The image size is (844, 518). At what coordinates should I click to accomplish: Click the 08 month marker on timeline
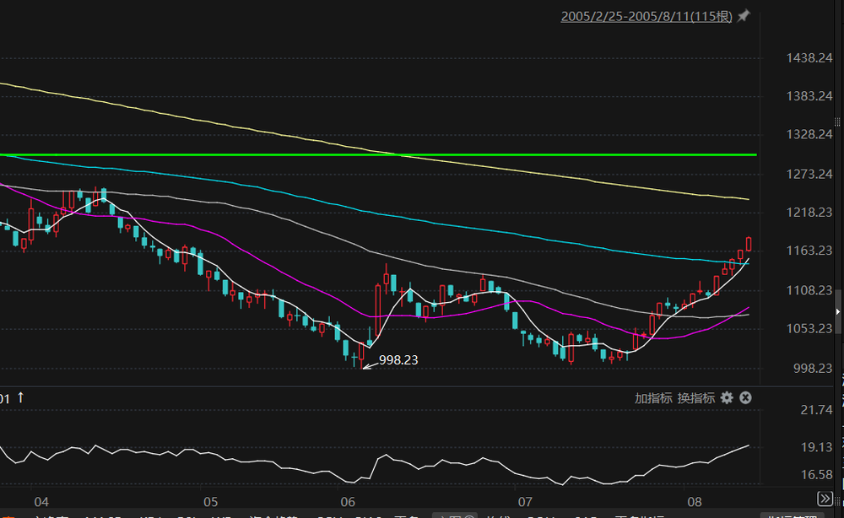695,499
